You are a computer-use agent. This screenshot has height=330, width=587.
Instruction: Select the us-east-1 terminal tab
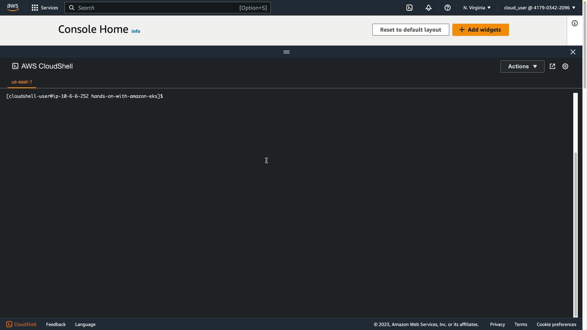[22, 82]
